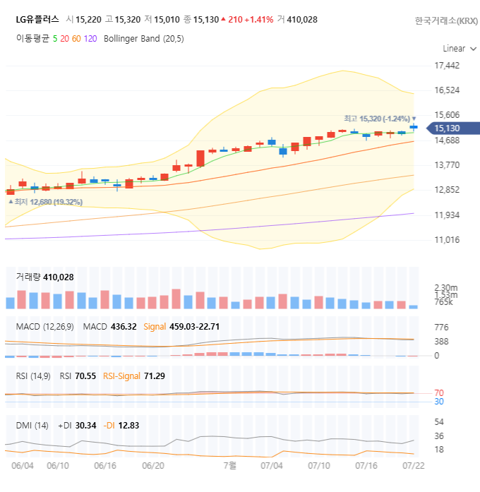480x492 pixels.
Task: Click the latest blue candlestick on 07/22
Action: point(414,127)
